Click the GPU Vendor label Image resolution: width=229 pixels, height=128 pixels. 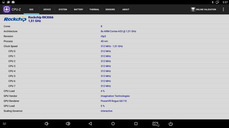coord(10,96)
